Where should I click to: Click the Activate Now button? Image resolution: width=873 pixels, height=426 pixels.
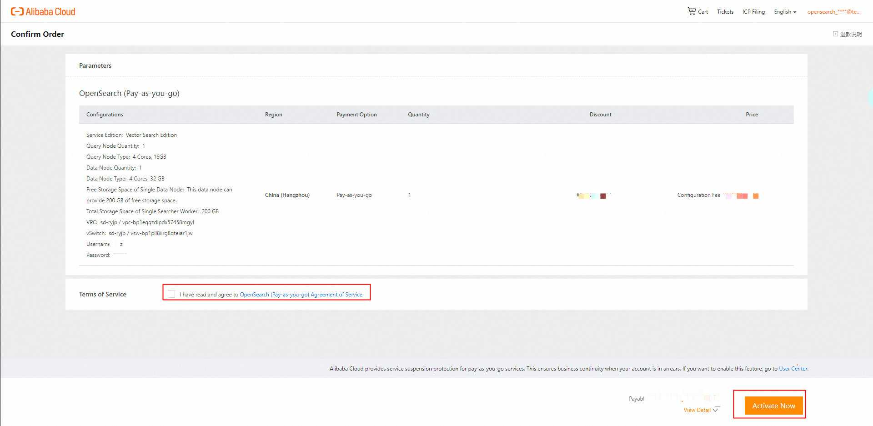[x=773, y=406]
